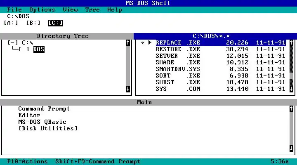Open the Disk Utilities group
Image resolution: width=297 pixels, height=165 pixels.
pyautogui.click(x=48, y=128)
